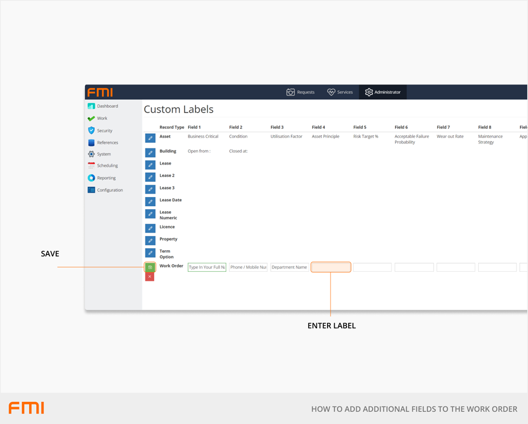Screen dimensions: 528x424
Task: Click the Field 1 input with 'Type In Your Full Na'
Action: pos(207,267)
